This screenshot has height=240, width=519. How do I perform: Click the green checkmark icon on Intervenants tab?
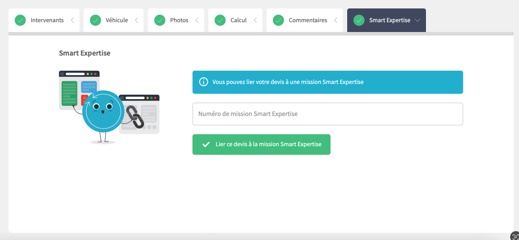(20, 20)
